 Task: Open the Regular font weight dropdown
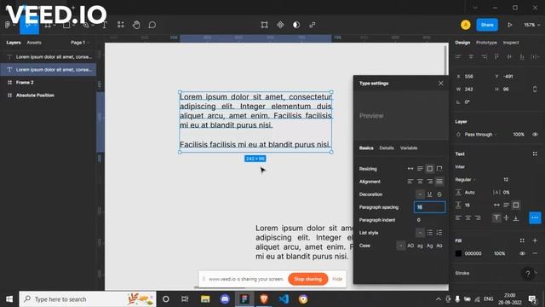pos(466,180)
